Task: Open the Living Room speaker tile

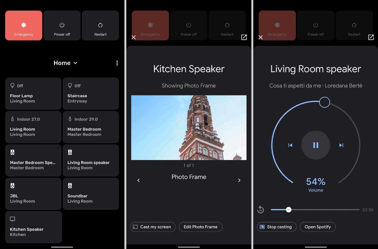Action: pos(91,160)
